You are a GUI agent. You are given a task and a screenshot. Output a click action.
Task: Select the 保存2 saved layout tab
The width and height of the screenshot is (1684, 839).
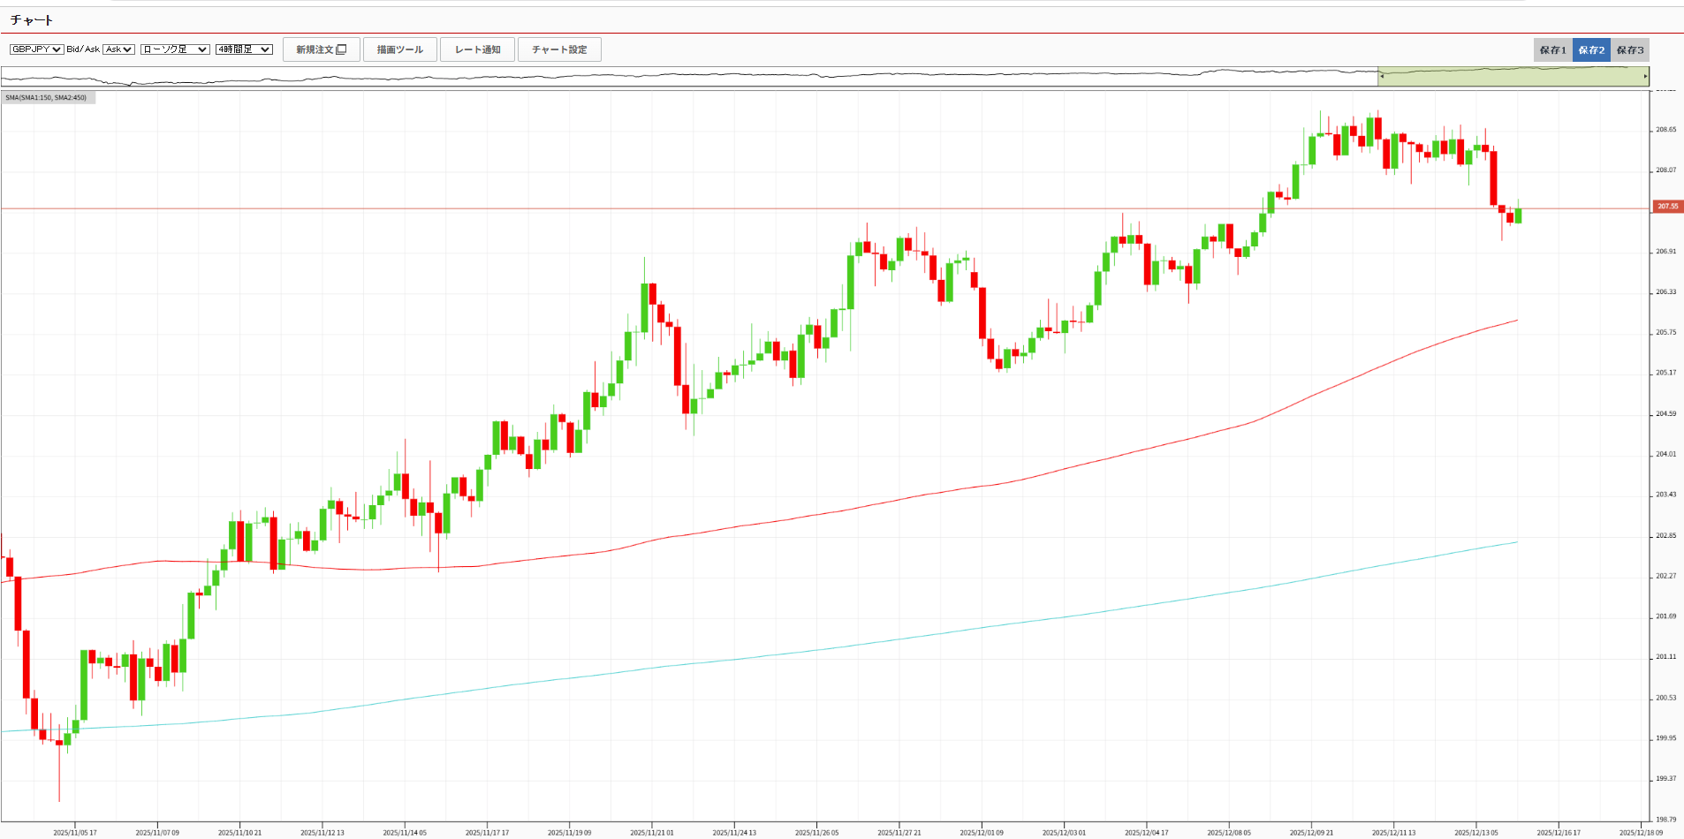1591,50
